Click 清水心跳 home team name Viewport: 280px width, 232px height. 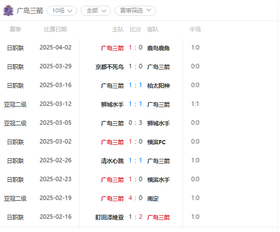click(x=113, y=161)
